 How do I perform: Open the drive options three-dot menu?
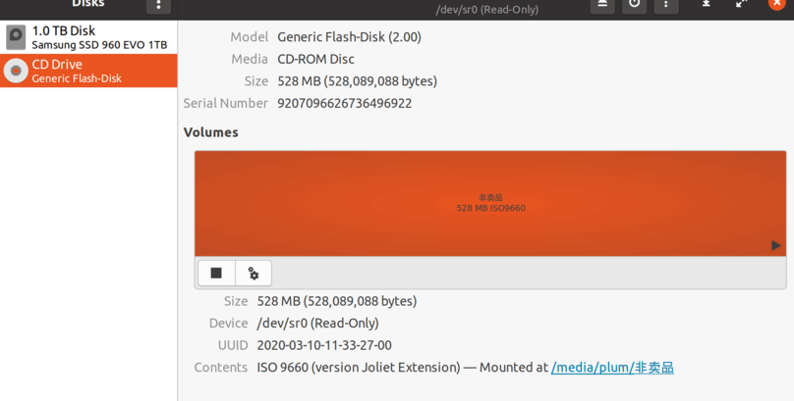coord(666,4)
